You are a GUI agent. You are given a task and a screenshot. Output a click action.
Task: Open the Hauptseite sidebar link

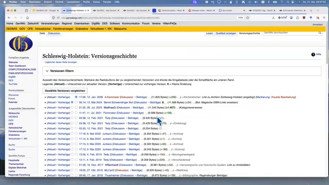(14, 160)
